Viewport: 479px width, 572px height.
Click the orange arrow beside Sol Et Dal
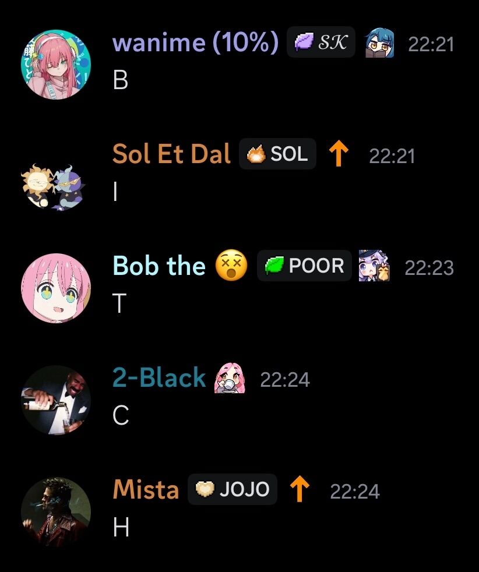(339, 154)
